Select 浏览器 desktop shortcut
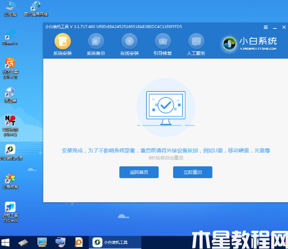Viewport: 288px width, 249px height. click(10, 95)
